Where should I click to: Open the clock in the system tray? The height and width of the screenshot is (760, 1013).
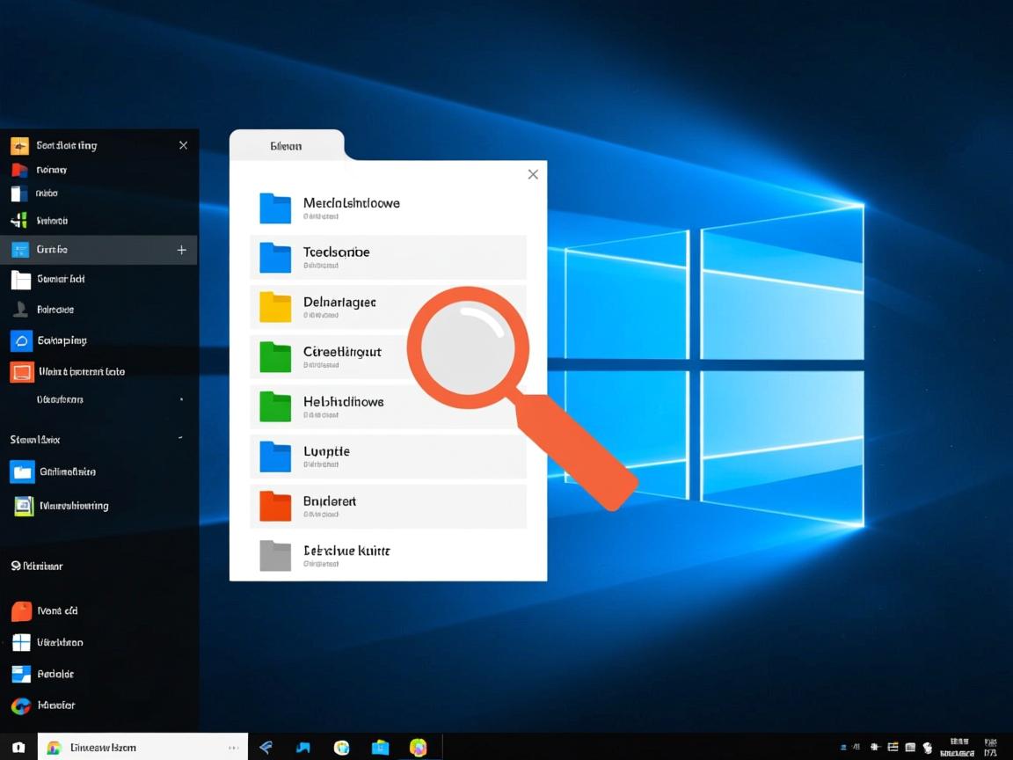tap(958, 746)
